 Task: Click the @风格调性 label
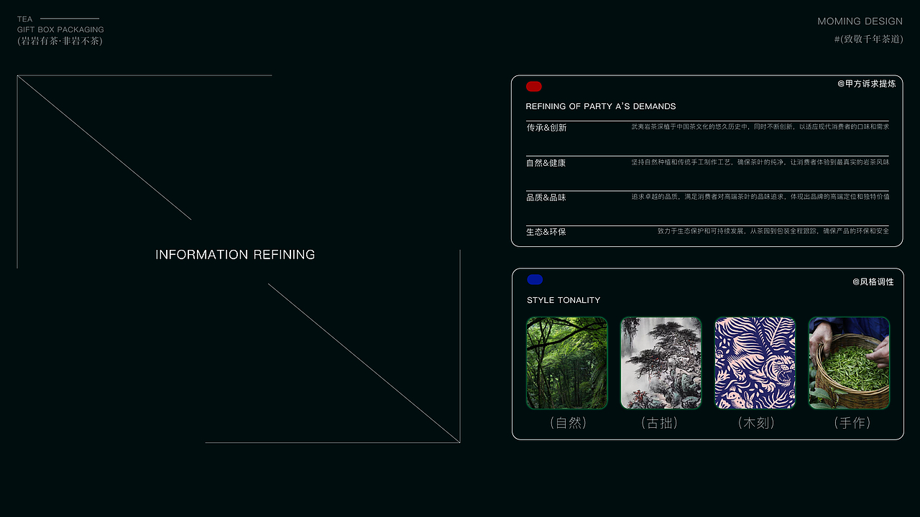point(873,282)
